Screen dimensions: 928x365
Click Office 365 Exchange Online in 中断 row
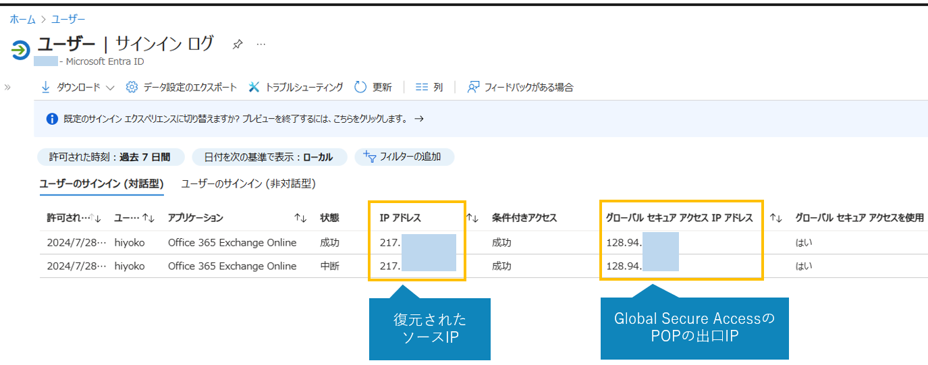point(232,266)
